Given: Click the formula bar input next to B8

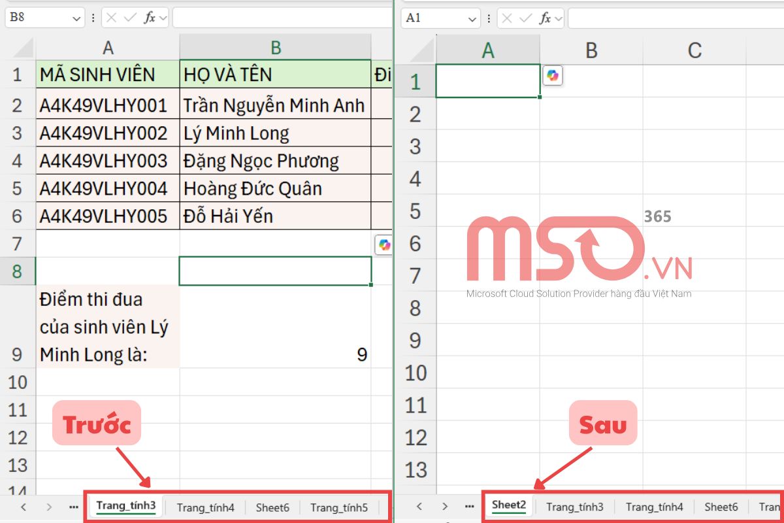Looking at the screenshot, I should pos(282,18).
